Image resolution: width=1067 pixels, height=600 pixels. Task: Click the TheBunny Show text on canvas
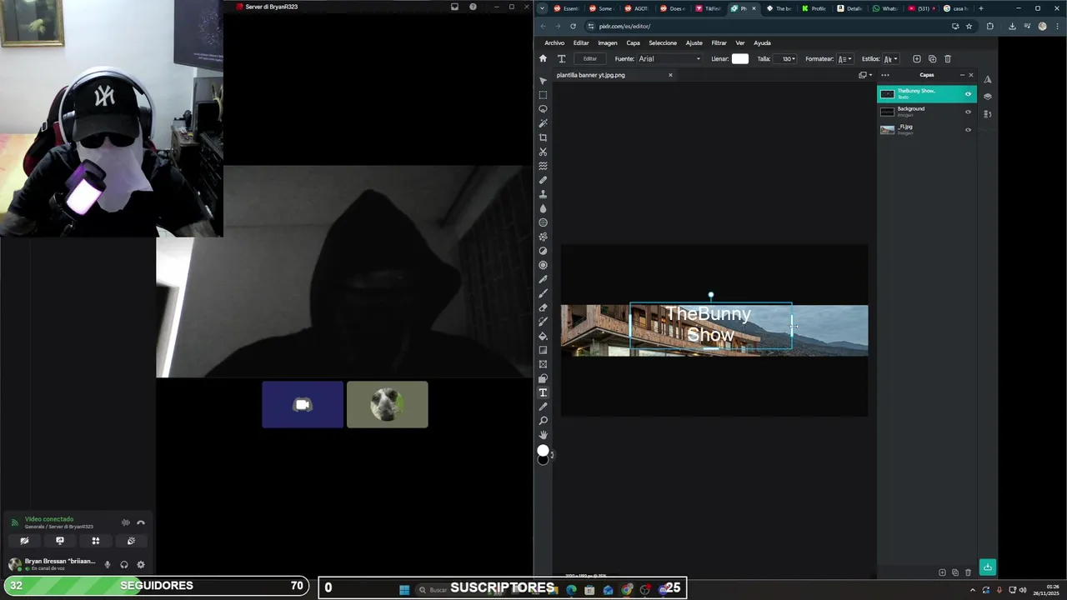pyautogui.click(x=709, y=324)
